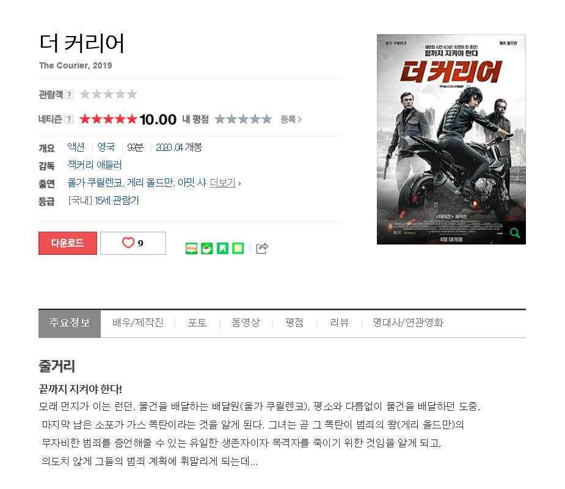This screenshot has width=565, height=489.
Task: Share via the green blog icon
Action: [x=191, y=248]
